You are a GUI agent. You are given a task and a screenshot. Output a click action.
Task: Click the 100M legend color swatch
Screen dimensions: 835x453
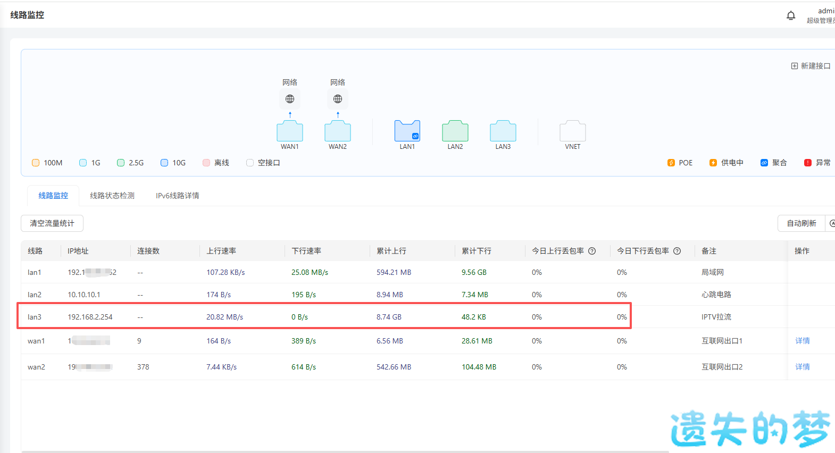[36, 163]
